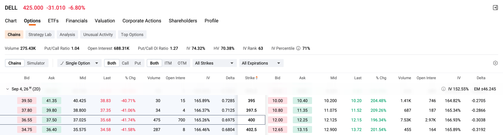This screenshot has width=503, height=135.
Task: Select Both in Call/Put filter
Action: pos(112,63)
